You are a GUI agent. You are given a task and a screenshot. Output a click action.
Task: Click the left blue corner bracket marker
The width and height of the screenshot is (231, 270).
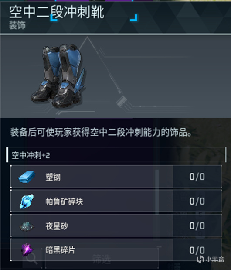click(54, 18)
